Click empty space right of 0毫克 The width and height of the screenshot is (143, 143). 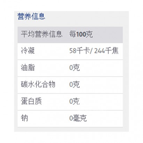[x=105, y=119]
